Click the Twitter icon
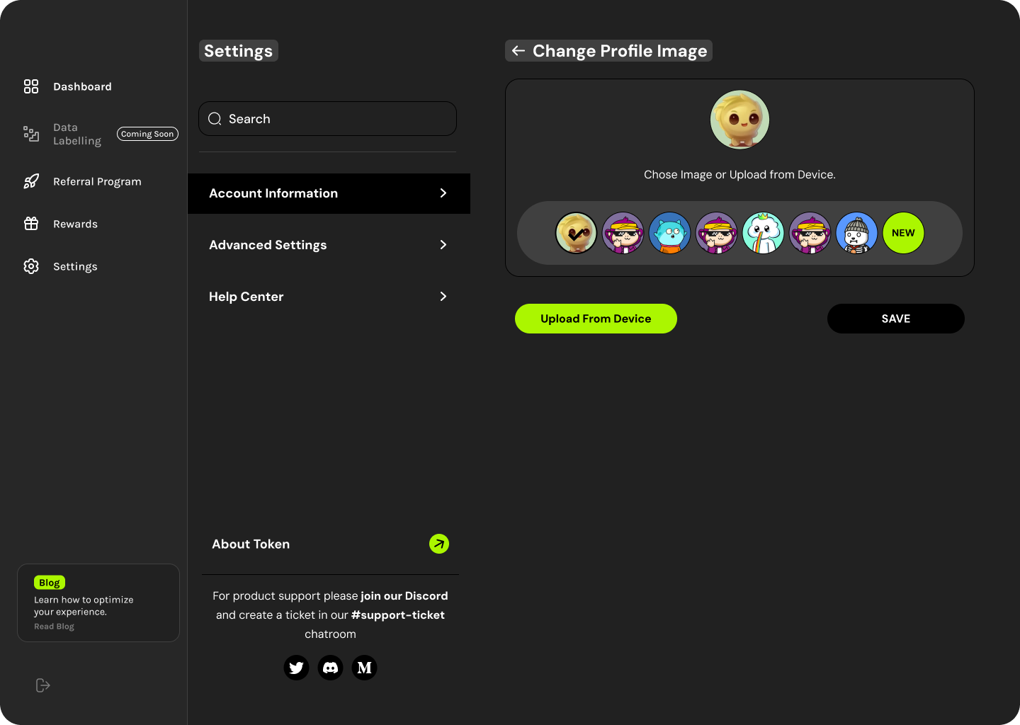Viewport: 1020px width, 725px height. (x=296, y=668)
